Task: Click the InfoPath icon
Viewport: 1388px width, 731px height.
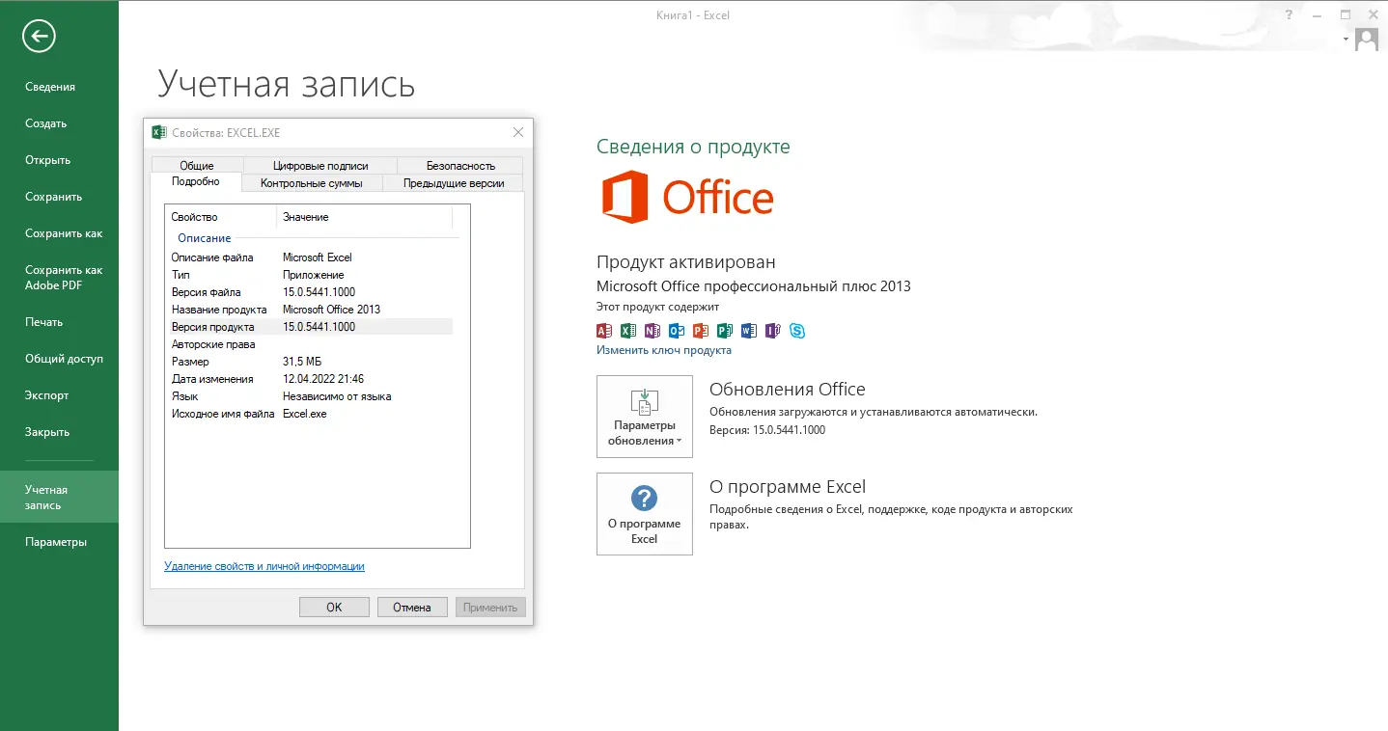Action: pyautogui.click(x=773, y=330)
